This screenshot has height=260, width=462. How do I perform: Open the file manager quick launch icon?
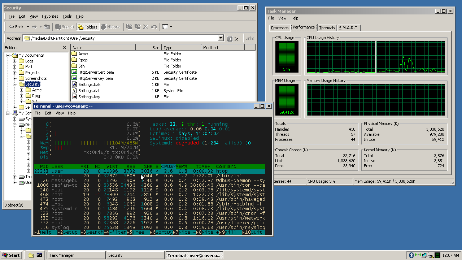click(31, 255)
